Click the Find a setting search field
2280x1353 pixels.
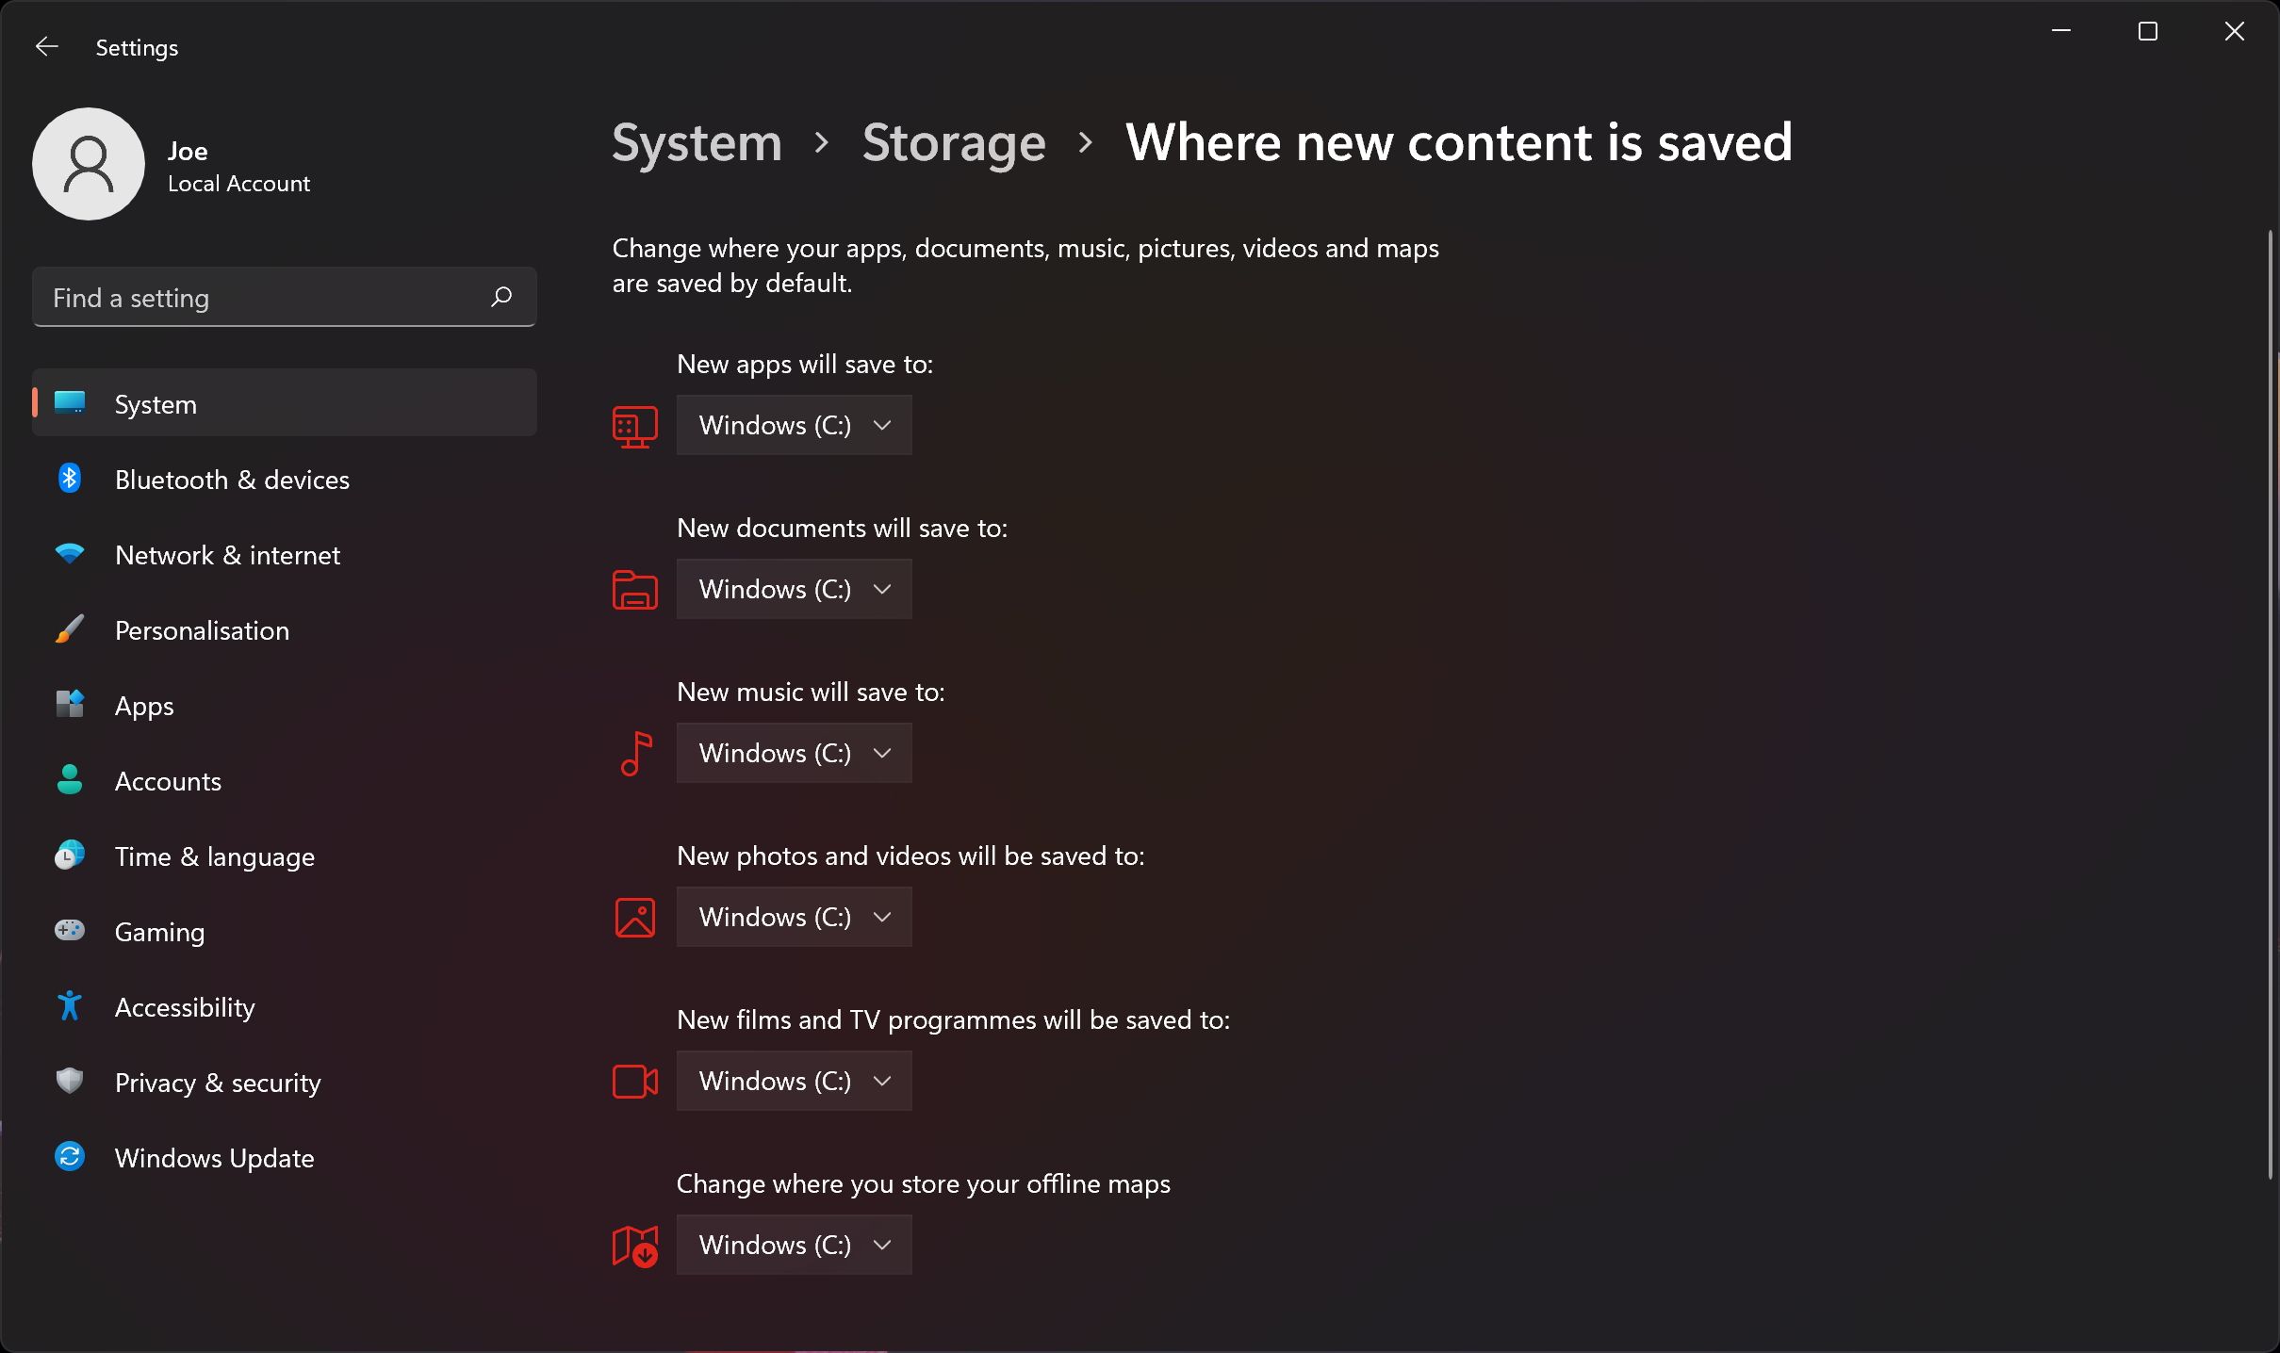point(284,297)
